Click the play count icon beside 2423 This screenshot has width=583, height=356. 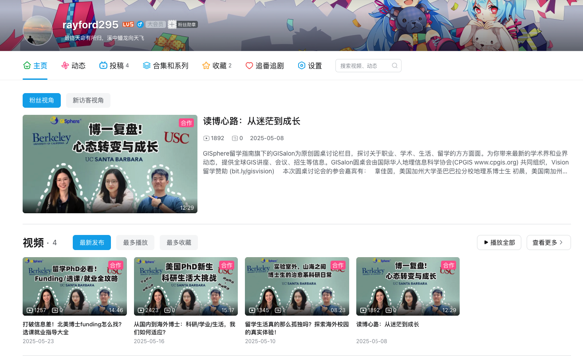pyautogui.click(x=141, y=310)
